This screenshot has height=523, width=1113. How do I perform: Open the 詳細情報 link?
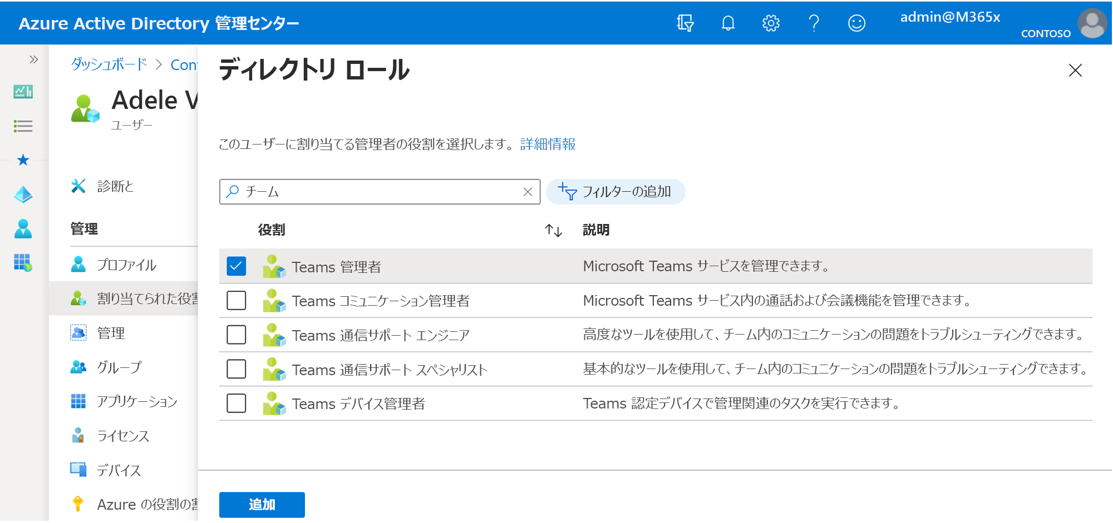(548, 145)
